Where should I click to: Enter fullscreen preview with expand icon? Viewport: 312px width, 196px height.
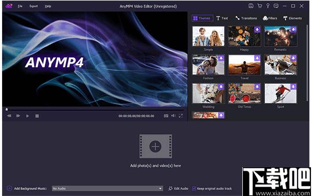[x=181, y=116]
